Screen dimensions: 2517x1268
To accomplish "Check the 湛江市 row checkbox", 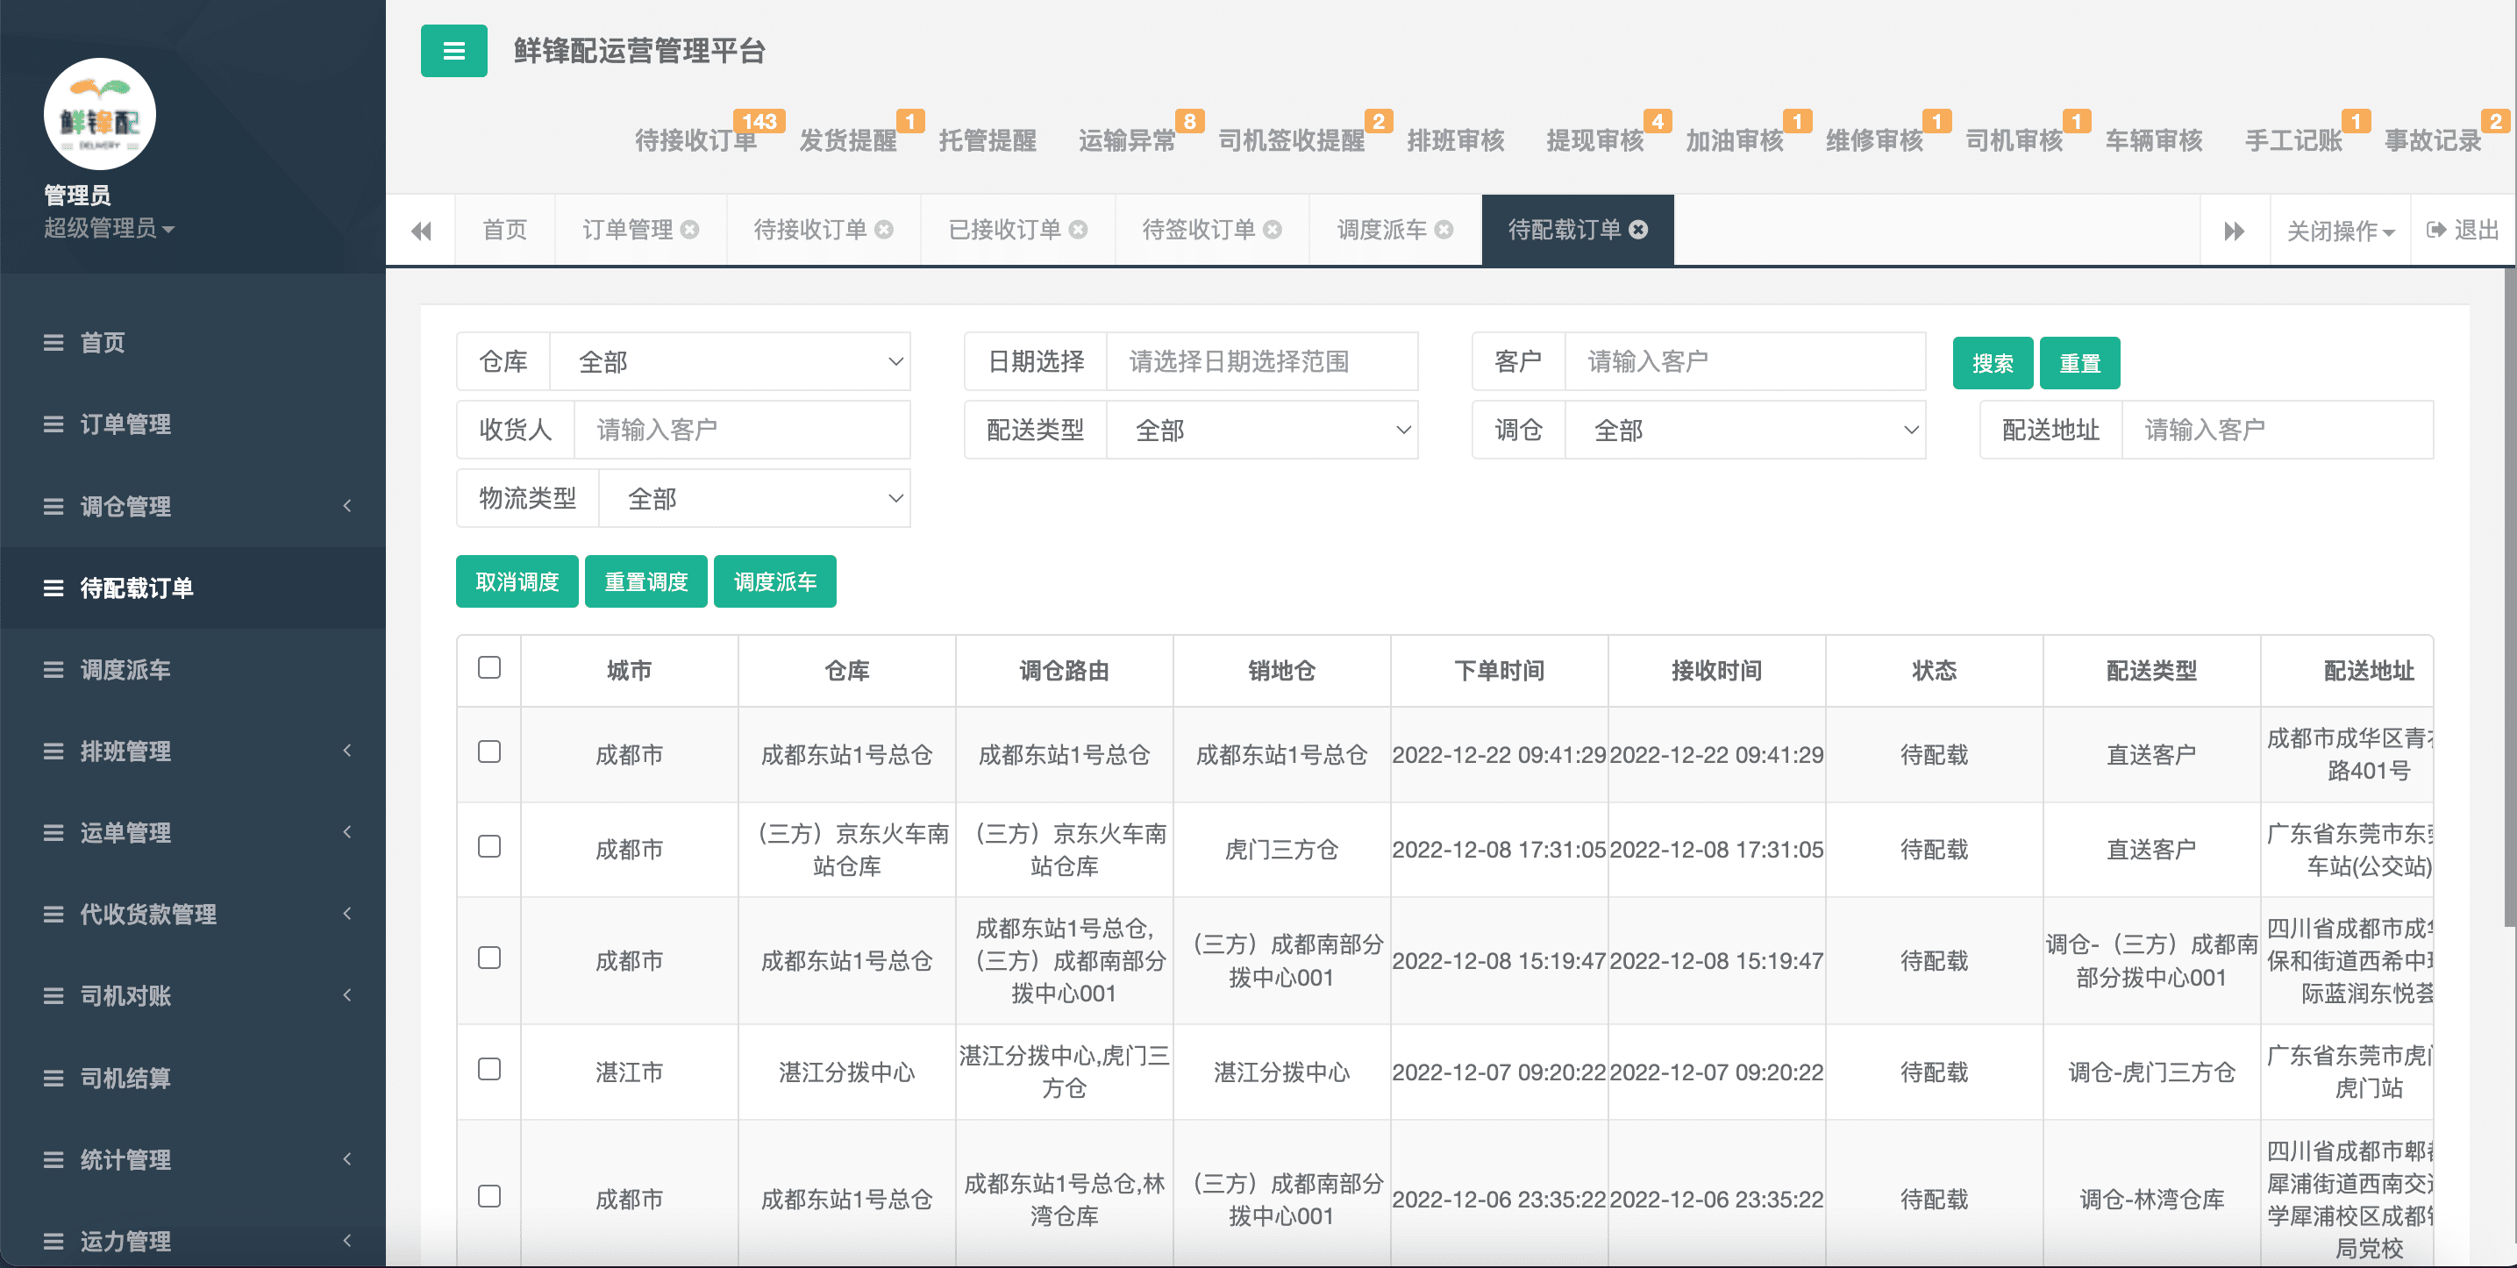I will click(489, 1069).
